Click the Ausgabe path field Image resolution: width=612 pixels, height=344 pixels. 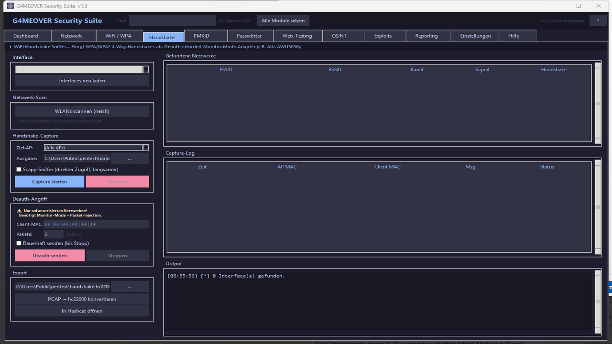coord(77,158)
